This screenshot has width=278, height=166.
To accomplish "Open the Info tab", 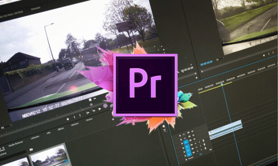I will (49, 133).
